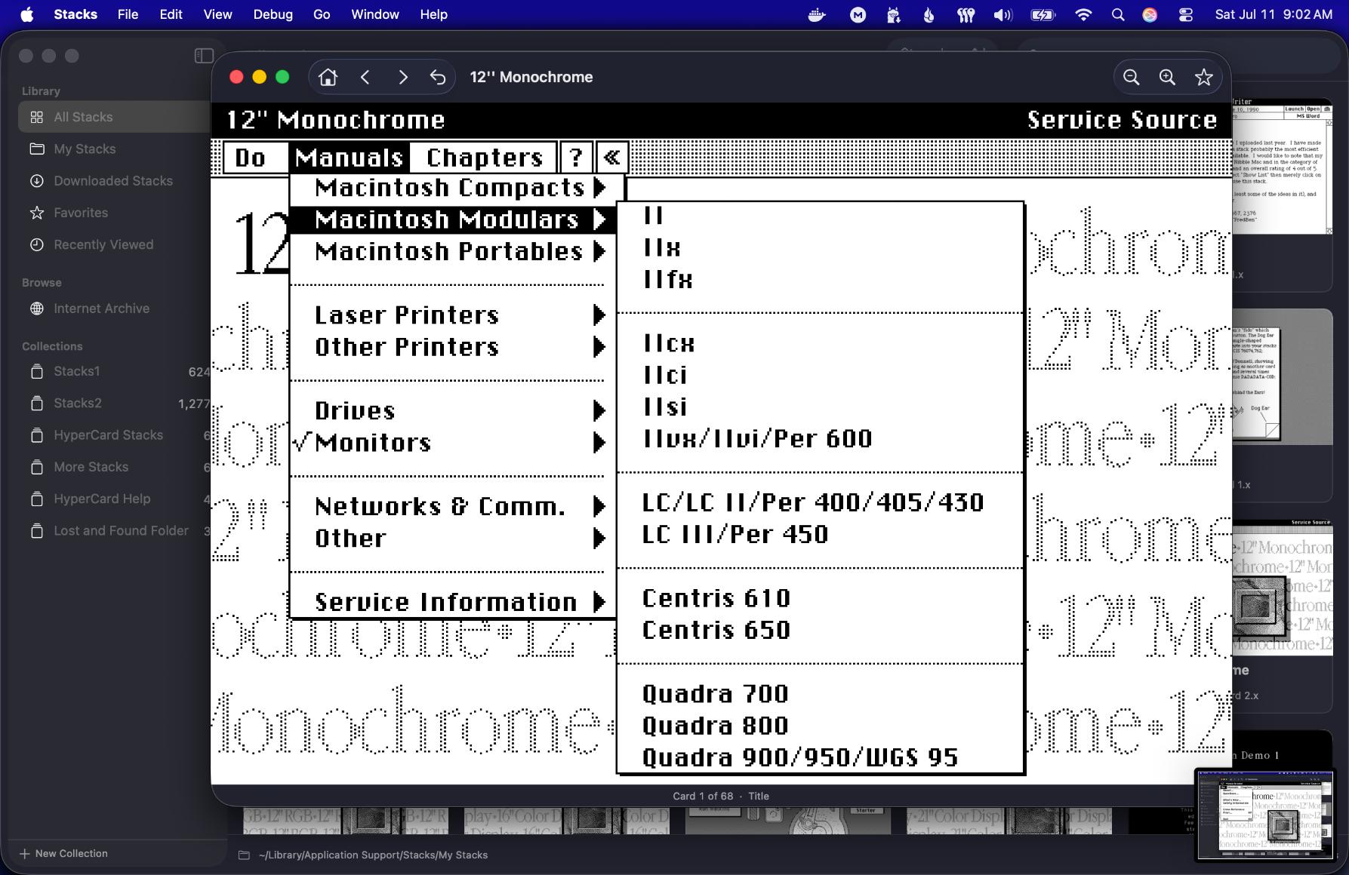Image resolution: width=1349 pixels, height=875 pixels.
Task: Open Favorites in the sidebar
Action: [x=114, y=213]
